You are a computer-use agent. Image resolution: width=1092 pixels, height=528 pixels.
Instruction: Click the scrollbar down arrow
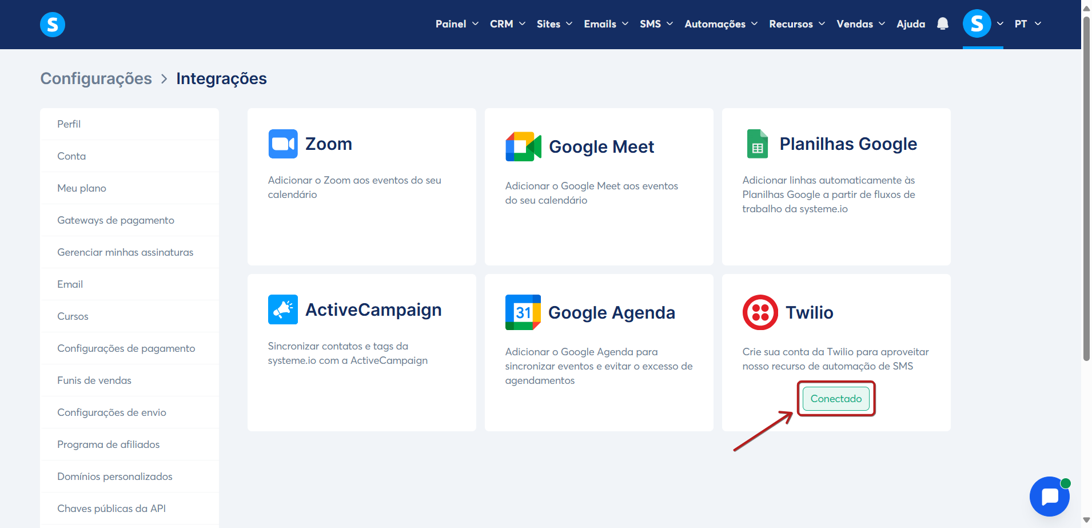pos(1086,521)
